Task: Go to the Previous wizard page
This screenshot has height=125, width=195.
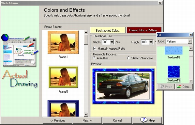Action: pyautogui.click(x=58, y=120)
